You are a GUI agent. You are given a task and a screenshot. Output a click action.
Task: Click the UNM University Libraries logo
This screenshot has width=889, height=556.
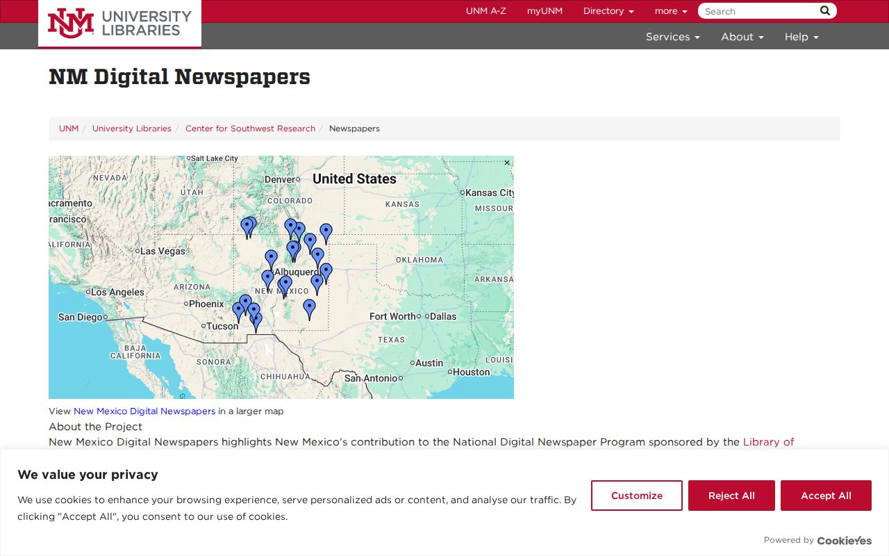pos(119,23)
